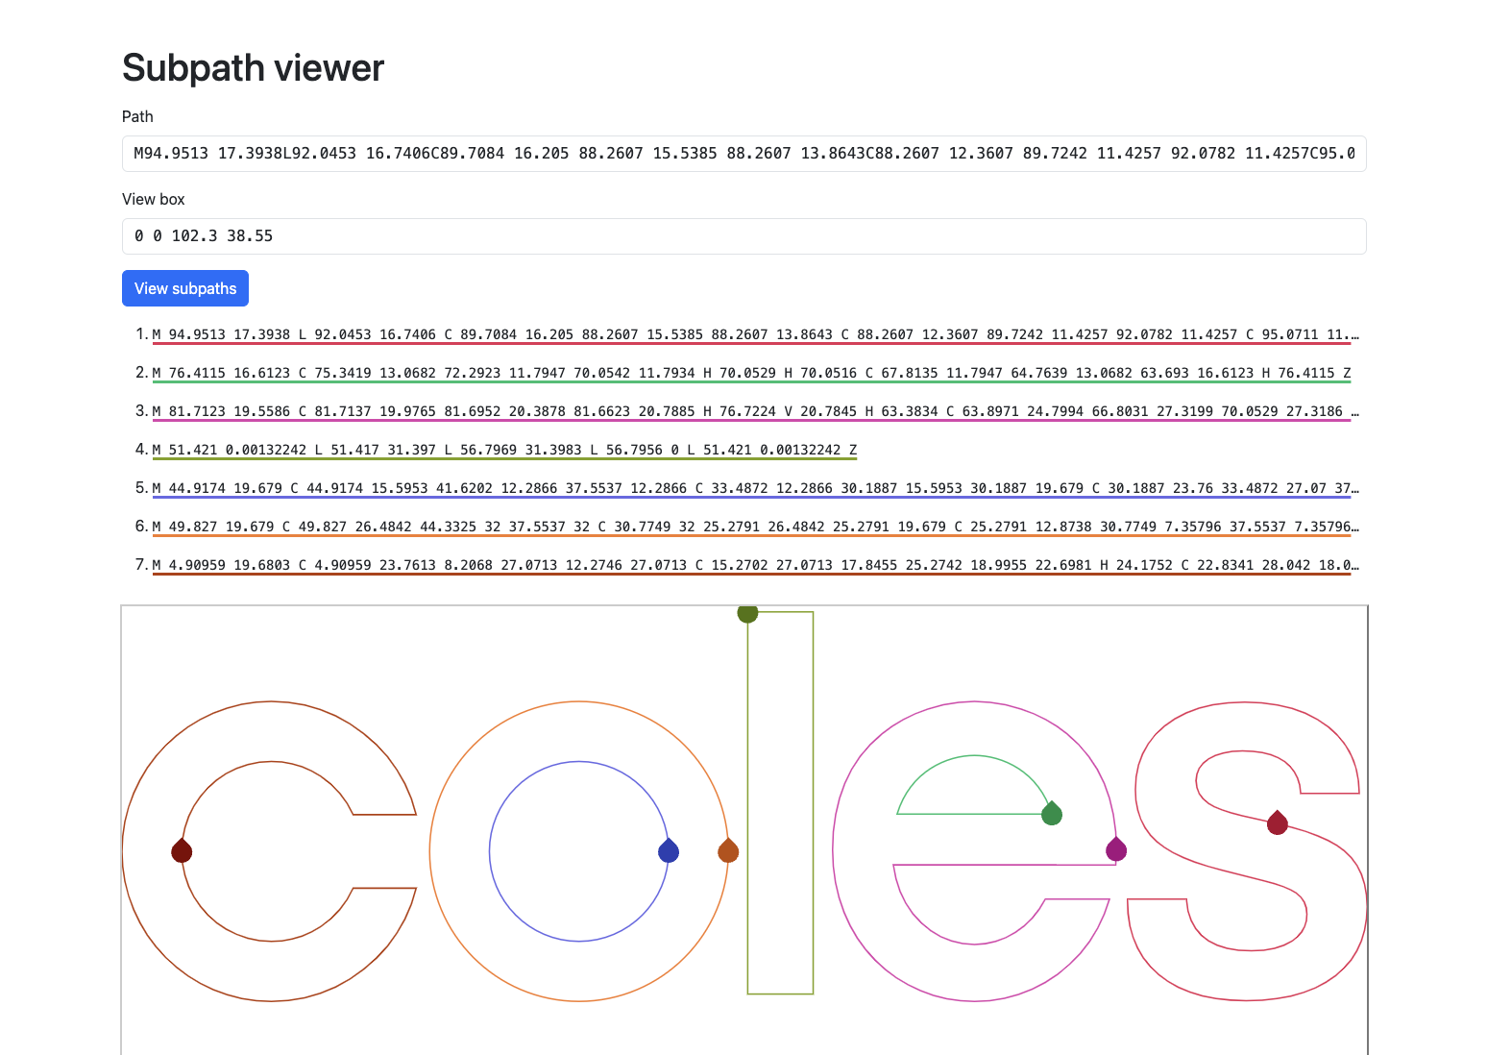Focus the View box input field
Screen dimensions: 1487x1055
(743, 236)
